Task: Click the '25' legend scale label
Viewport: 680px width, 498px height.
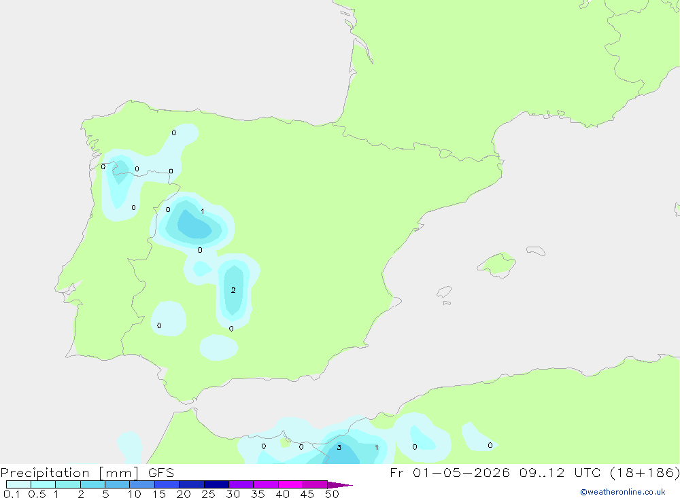Action: click(x=208, y=494)
